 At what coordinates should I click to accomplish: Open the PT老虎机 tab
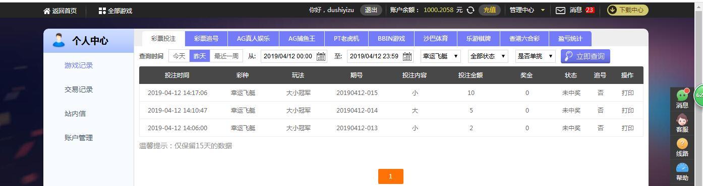[x=346, y=39]
